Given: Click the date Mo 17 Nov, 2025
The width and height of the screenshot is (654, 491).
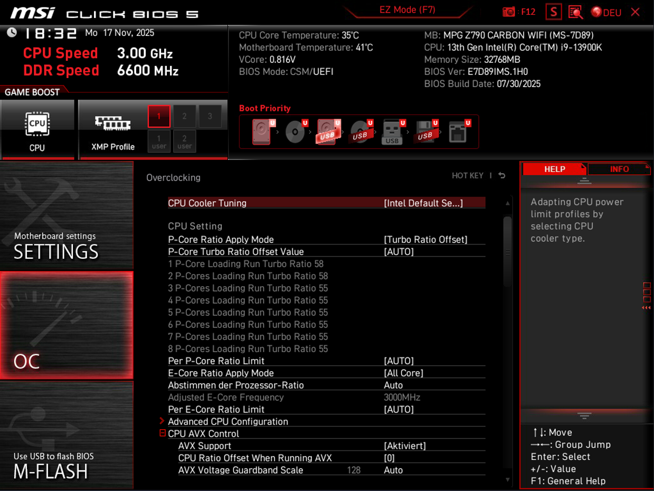Looking at the screenshot, I should coord(120,33).
